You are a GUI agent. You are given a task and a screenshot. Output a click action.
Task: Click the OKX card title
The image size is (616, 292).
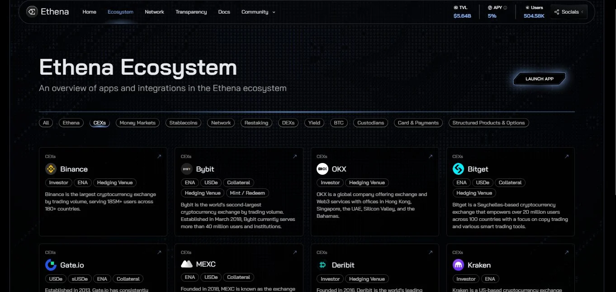pos(339,169)
